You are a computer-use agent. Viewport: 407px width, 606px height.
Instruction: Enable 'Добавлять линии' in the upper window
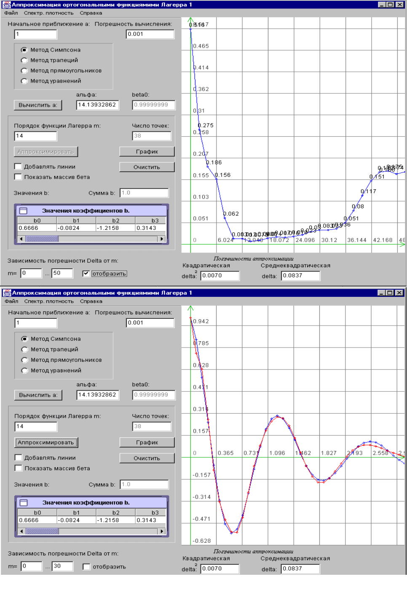tap(18, 167)
